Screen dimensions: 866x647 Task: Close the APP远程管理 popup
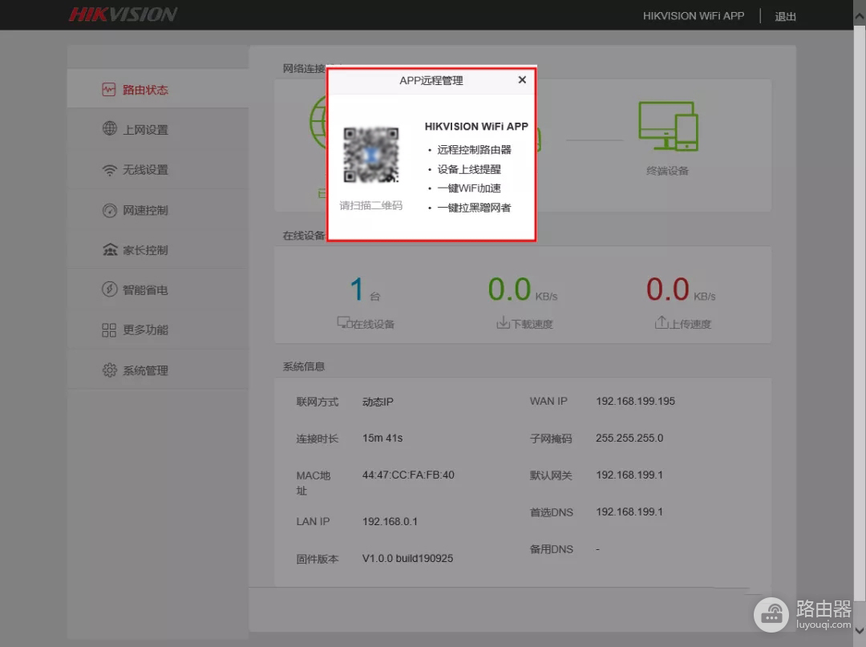[522, 80]
